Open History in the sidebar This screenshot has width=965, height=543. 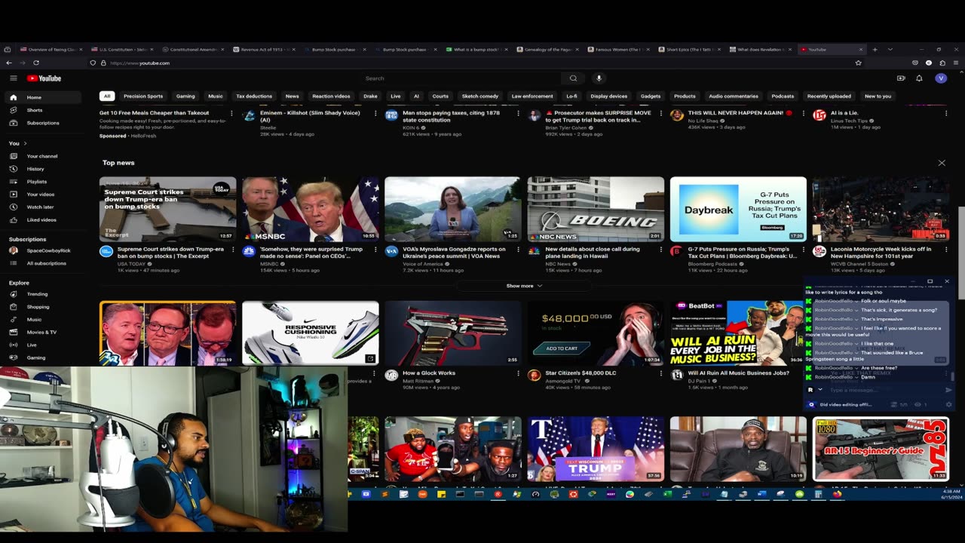(44, 169)
